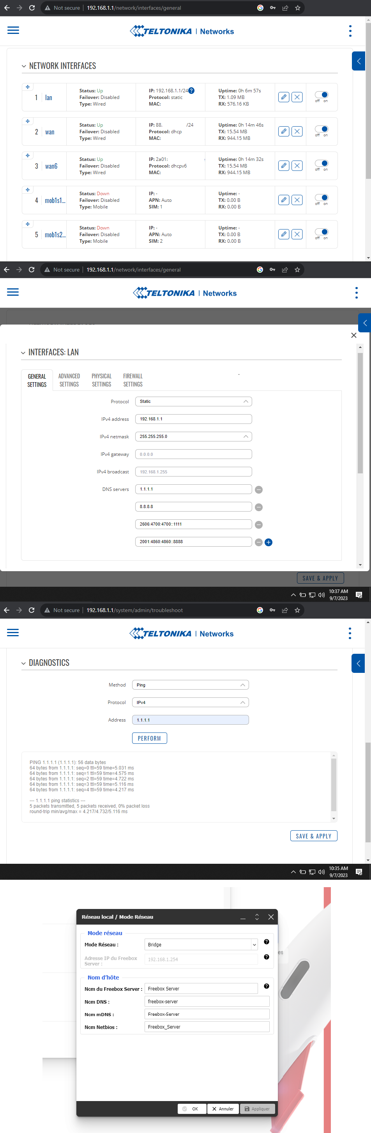Collapse the NETWORK INTERFACES section
371x1133 pixels.
(24, 66)
